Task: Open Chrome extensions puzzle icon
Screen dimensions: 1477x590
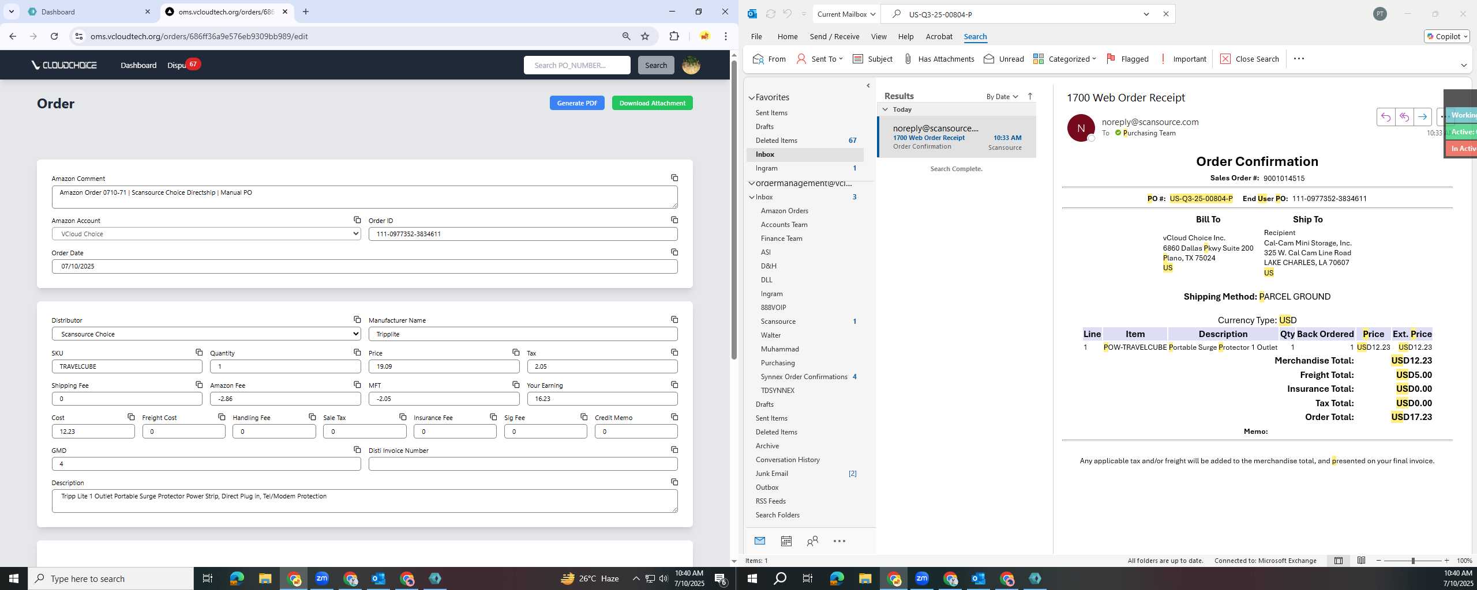Action: click(x=674, y=36)
